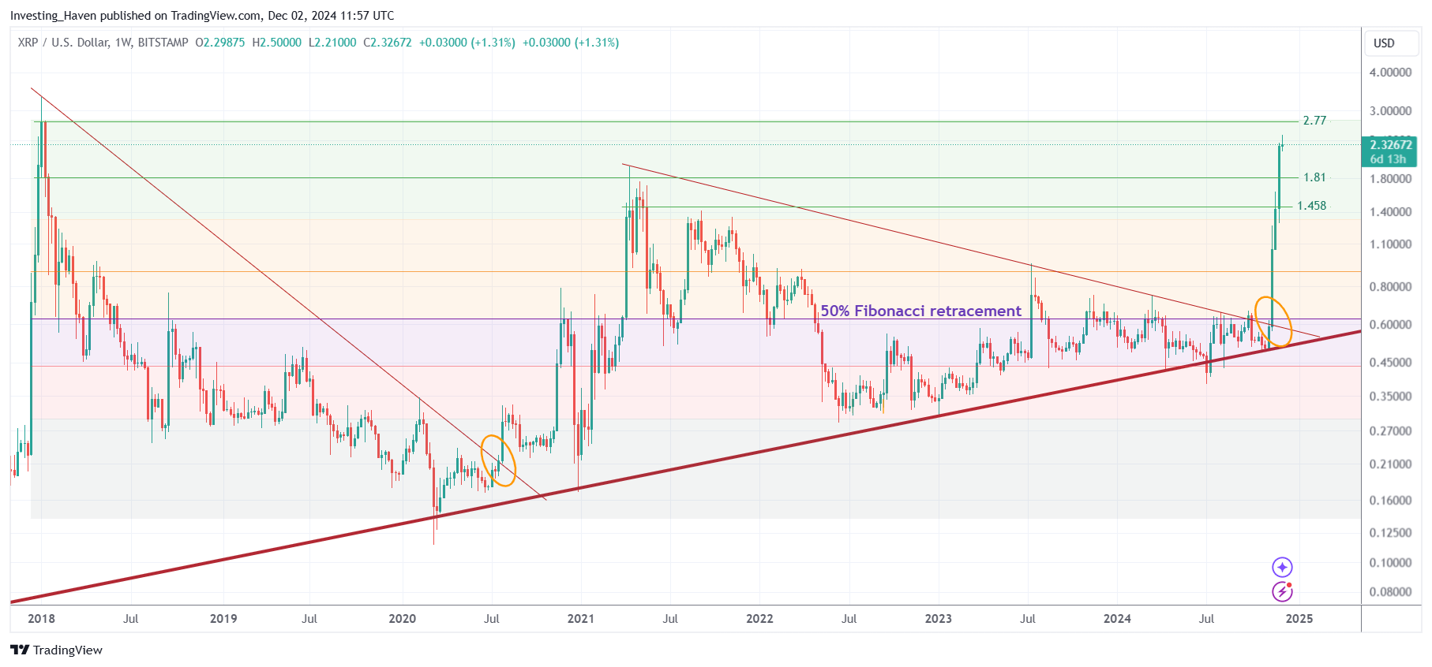1432x667 pixels.
Task: Click the 3.00000 price axis label
Action: pos(1390,111)
